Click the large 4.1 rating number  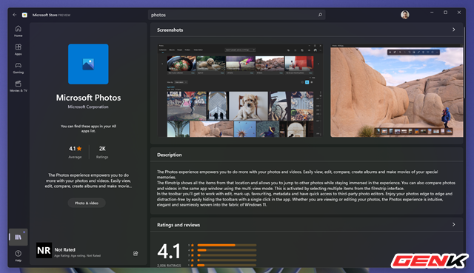169,252
